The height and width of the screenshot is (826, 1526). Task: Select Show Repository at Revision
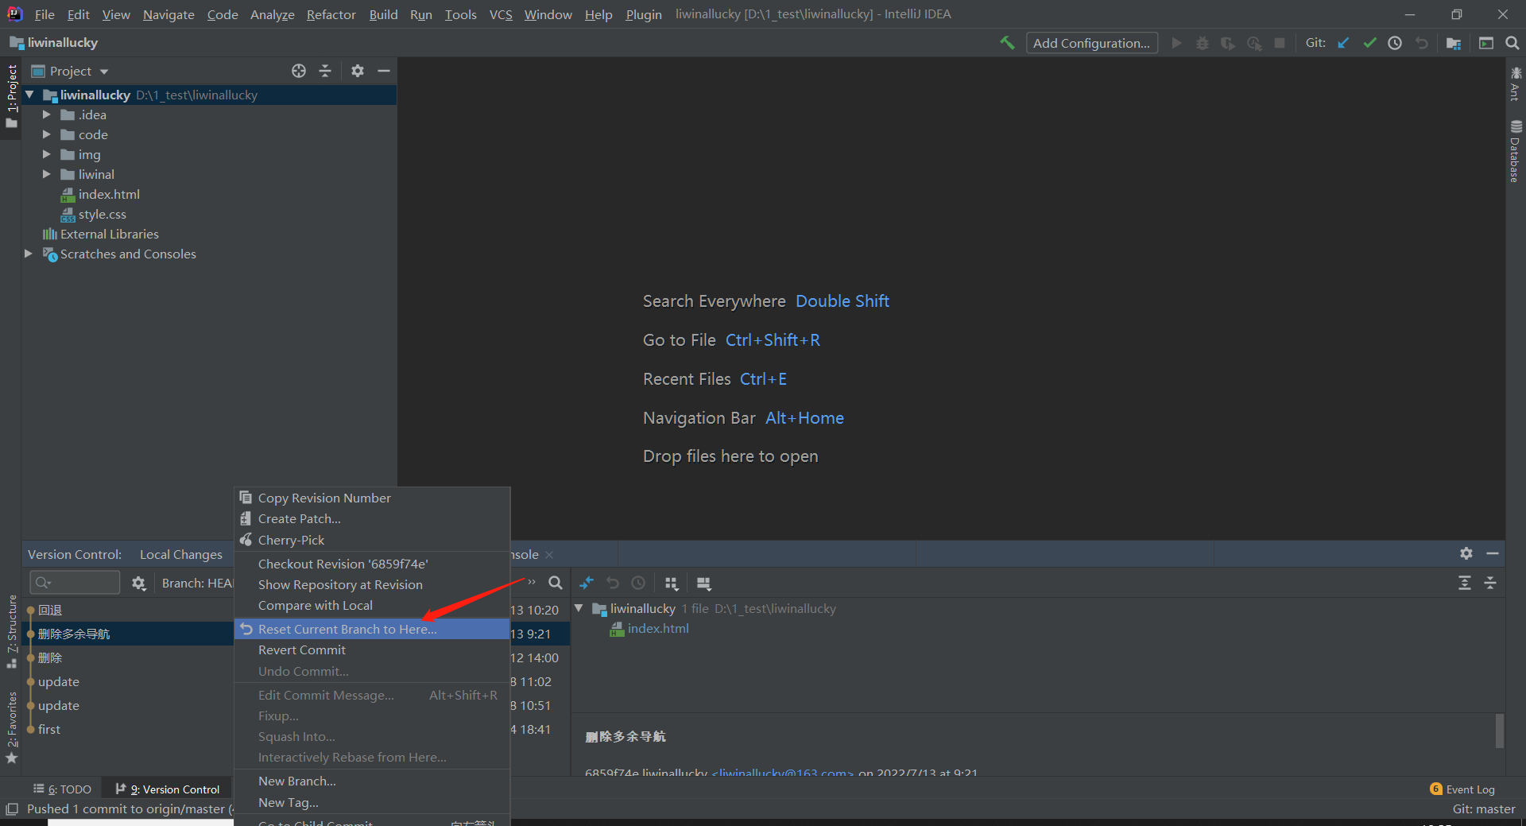click(372, 584)
